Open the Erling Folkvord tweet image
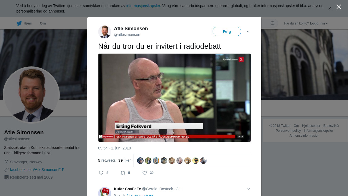Viewport: 348px width, 196px height. (x=175, y=98)
